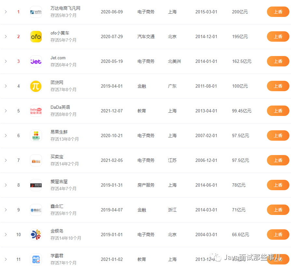
Task: Click 上香 button for 学霸君
Action: [x=278, y=259]
